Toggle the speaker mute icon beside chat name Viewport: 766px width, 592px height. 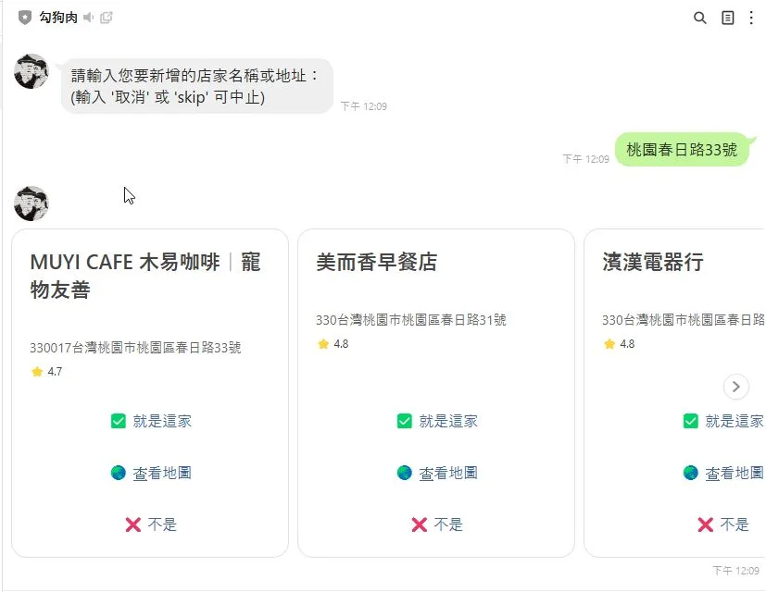pos(89,18)
